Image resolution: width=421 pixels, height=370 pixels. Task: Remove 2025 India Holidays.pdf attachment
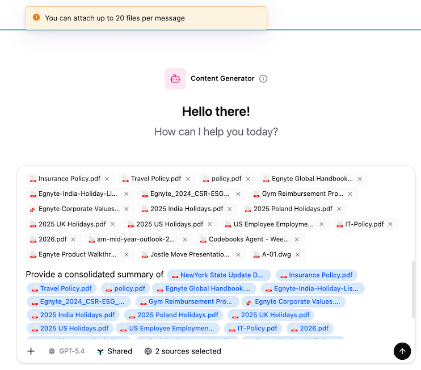pos(230,209)
